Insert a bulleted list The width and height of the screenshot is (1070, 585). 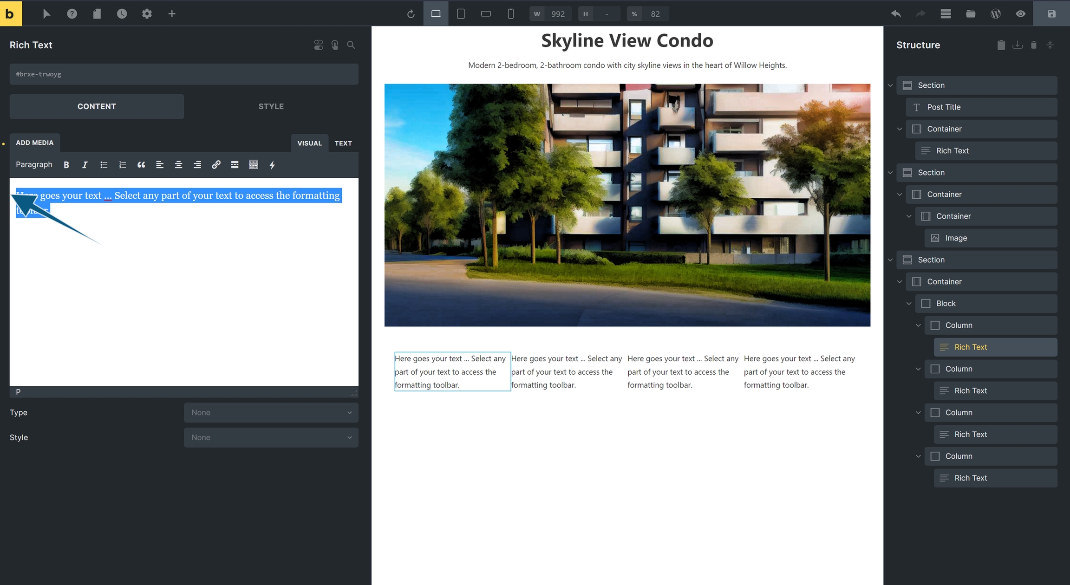[x=104, y=165]
